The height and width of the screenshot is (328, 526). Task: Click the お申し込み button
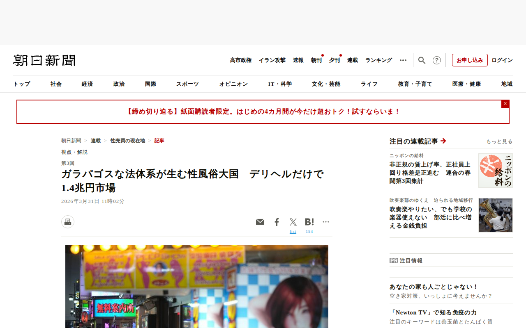pos(470,60)
